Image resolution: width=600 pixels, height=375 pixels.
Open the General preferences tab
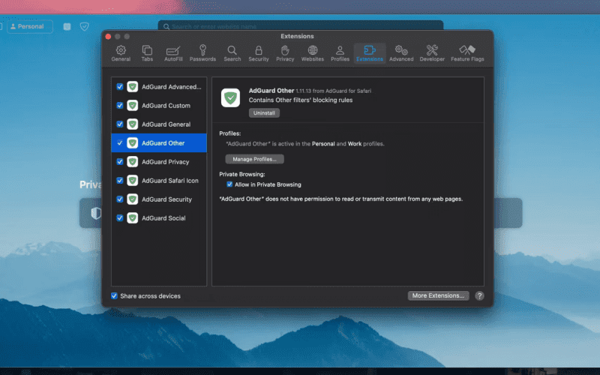tap(121, 53)
